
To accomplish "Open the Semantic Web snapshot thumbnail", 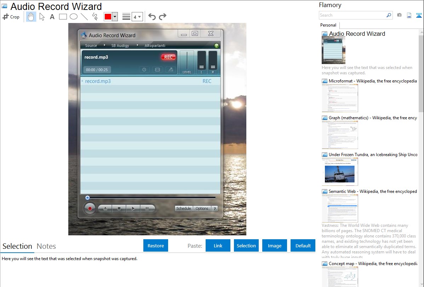I will [x=340, y=208].
